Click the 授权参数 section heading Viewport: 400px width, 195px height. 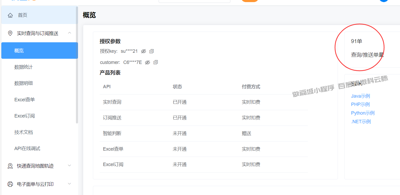click(110, 41)
